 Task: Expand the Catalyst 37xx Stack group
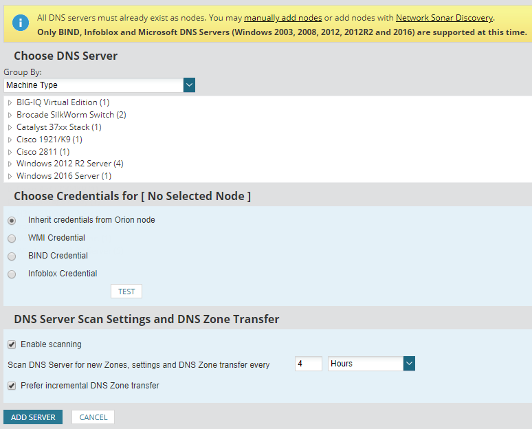10,127
